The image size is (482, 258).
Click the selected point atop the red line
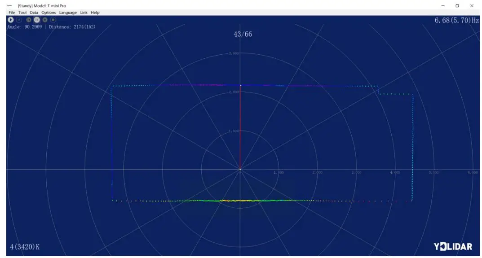[240, 85]
